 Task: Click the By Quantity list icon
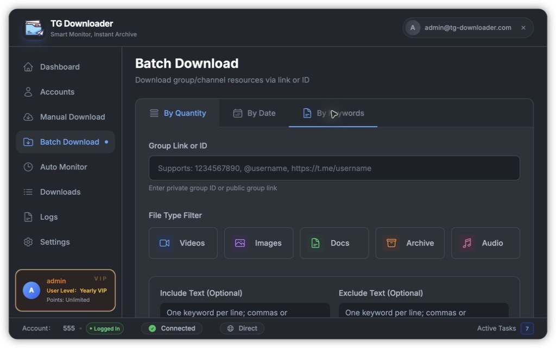pyautogui.click(x=154, y=113)
